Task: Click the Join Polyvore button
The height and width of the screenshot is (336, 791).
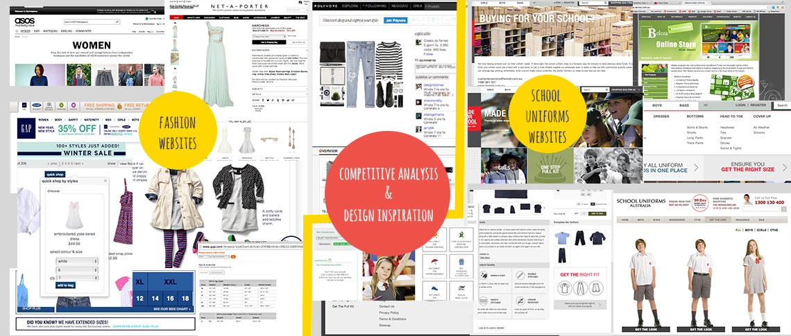Action: [396, 21]
